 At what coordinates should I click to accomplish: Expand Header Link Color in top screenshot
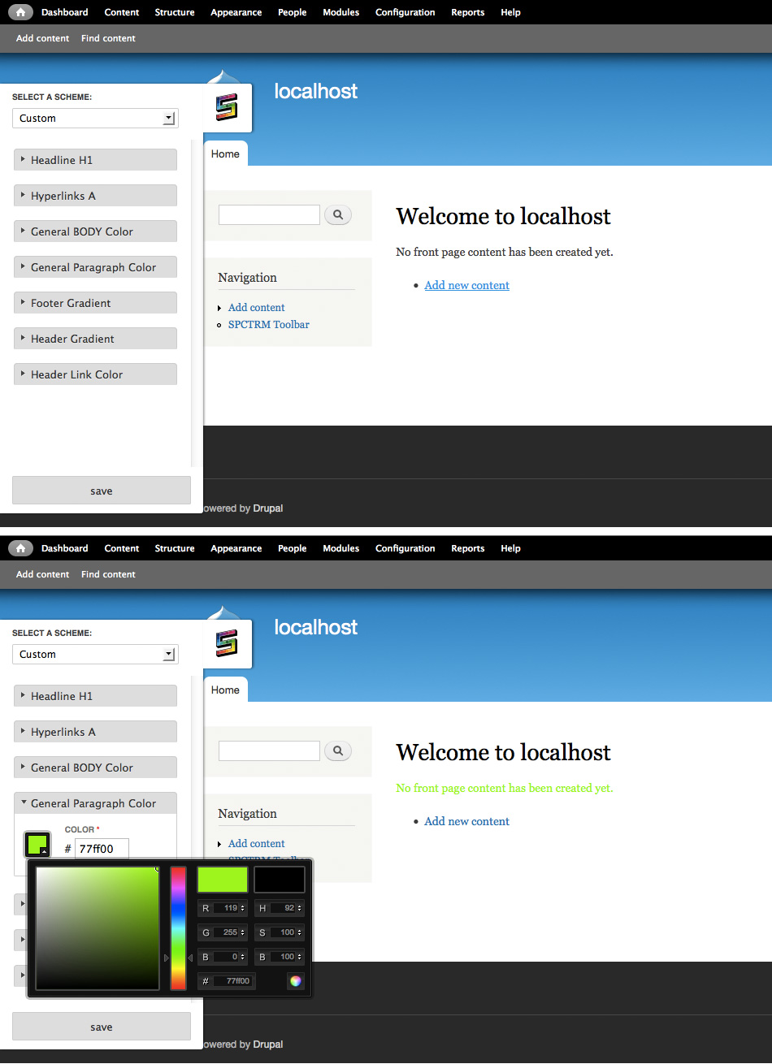[94, 374]
